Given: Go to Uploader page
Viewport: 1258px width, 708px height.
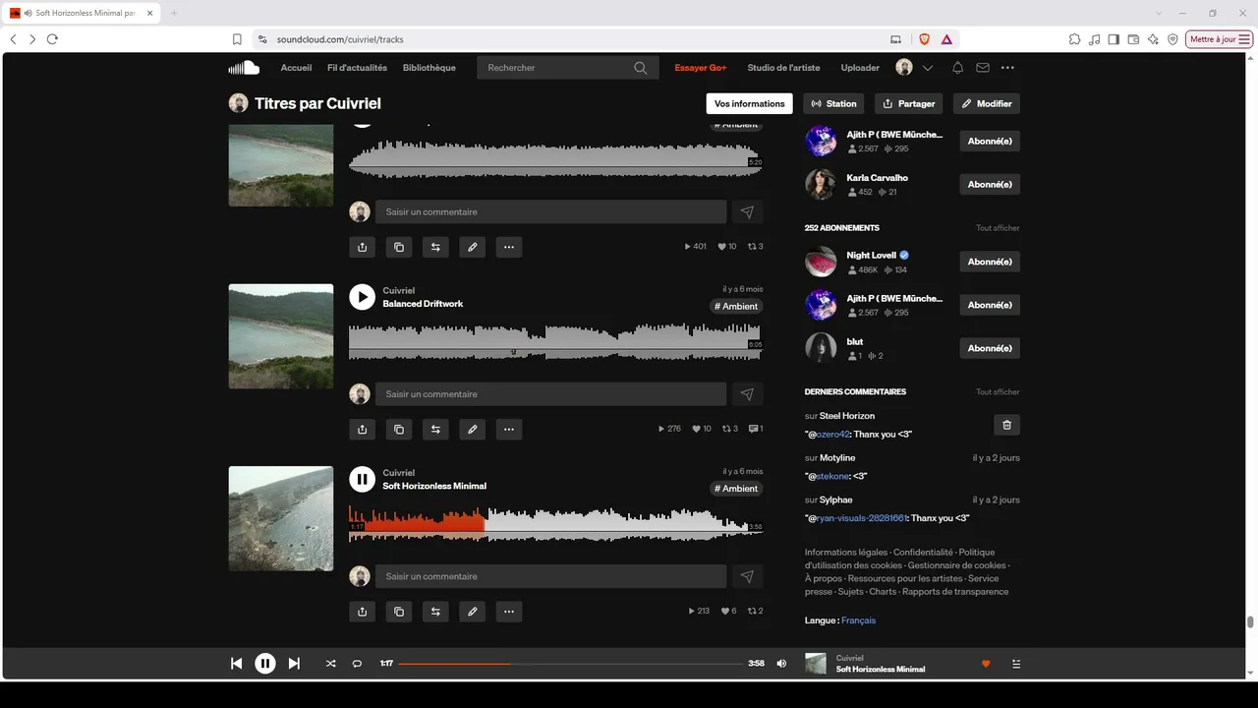Looking at the screenshot, I should [860, 68].
